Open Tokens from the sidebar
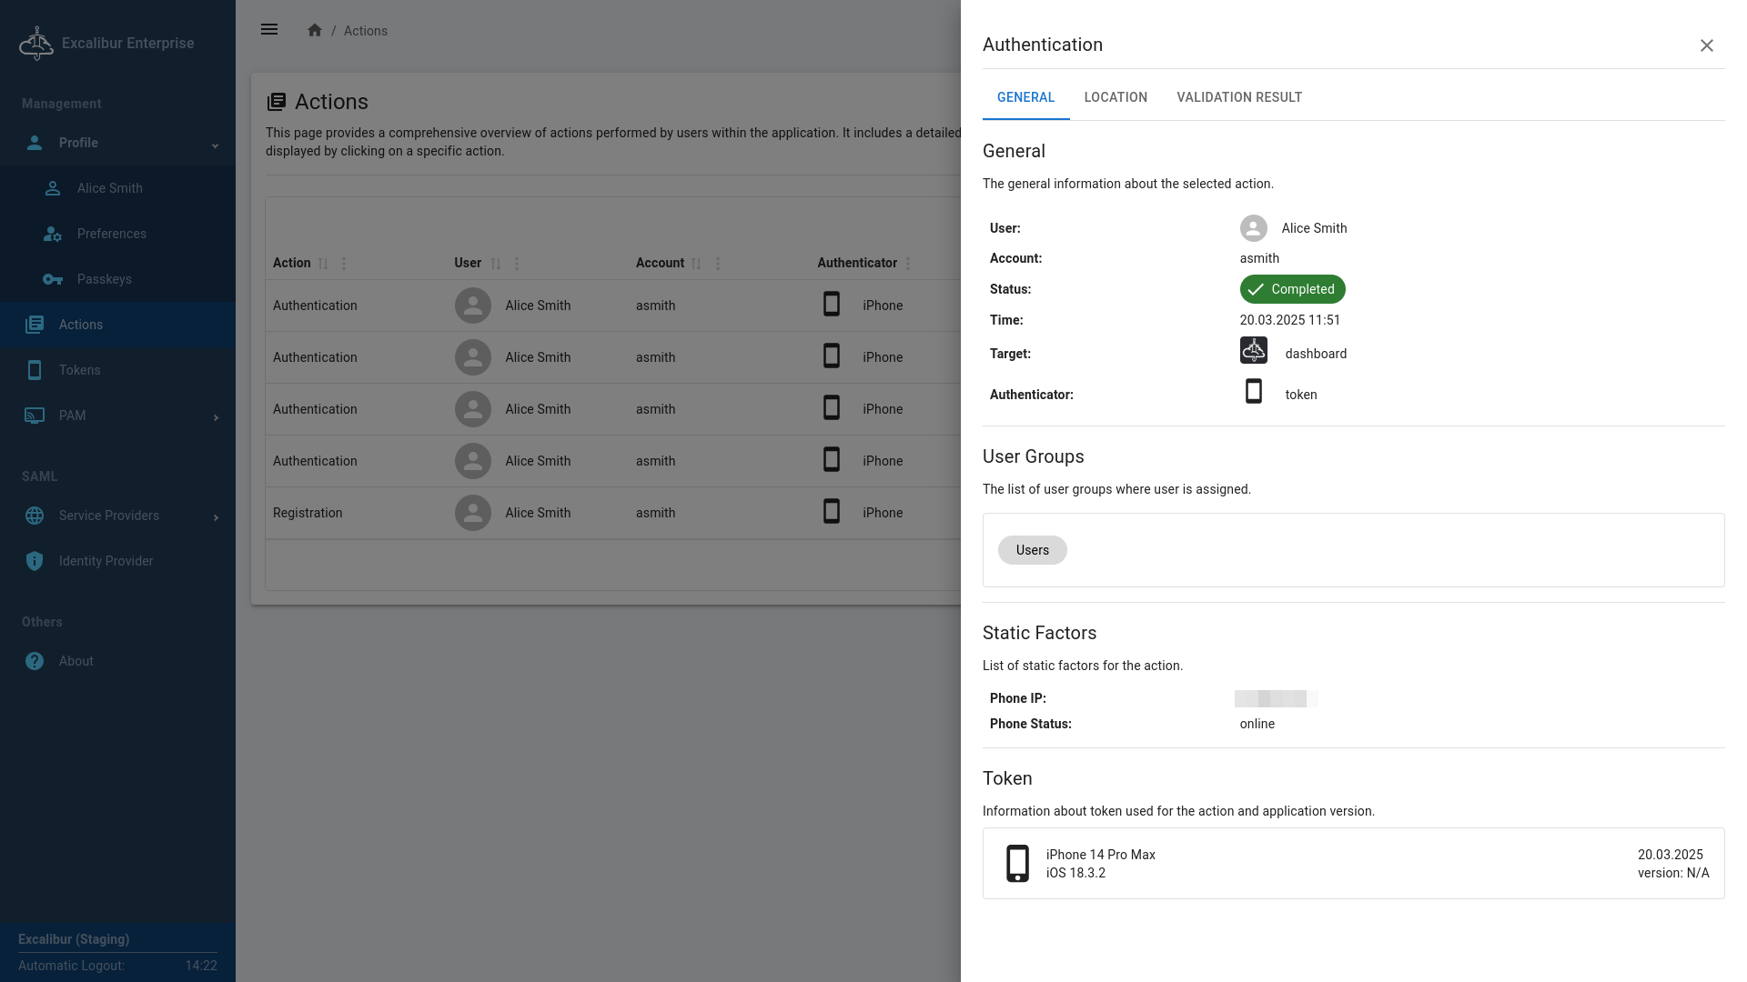Viewport: 1747px width, 982px height. 79,370
